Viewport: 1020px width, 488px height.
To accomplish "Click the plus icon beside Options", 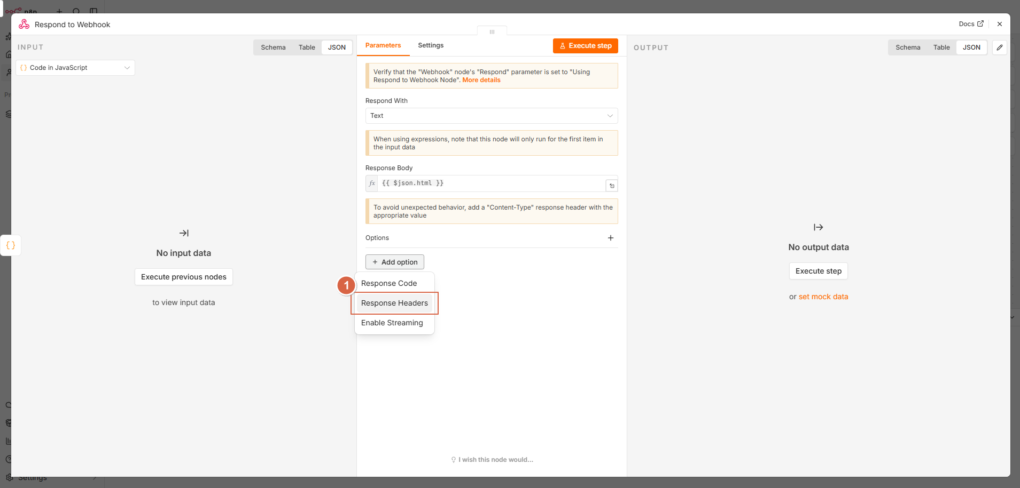I will 611,238.
